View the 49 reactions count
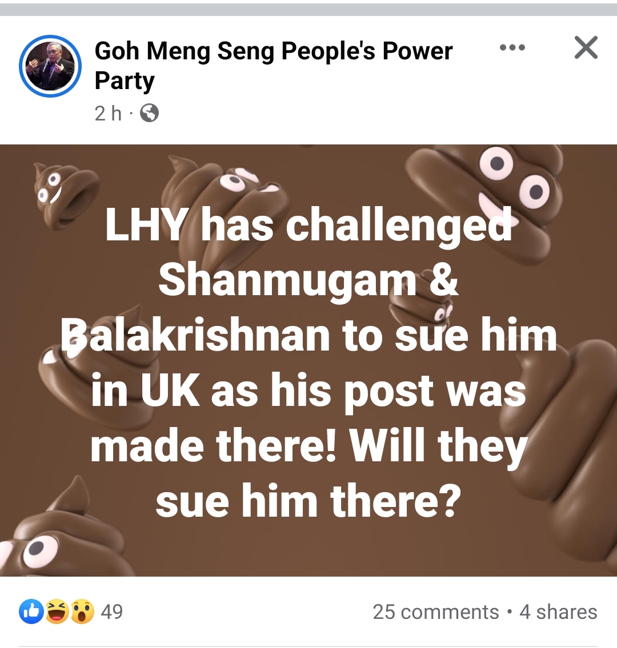Viewport: 617px width, 648px height. click(111, 611)
